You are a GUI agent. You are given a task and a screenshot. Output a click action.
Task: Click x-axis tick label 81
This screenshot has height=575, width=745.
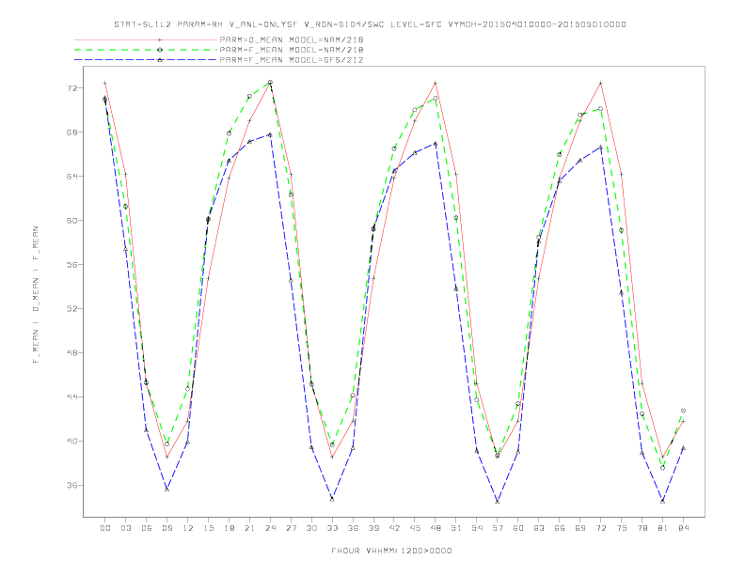click(663, 528)
